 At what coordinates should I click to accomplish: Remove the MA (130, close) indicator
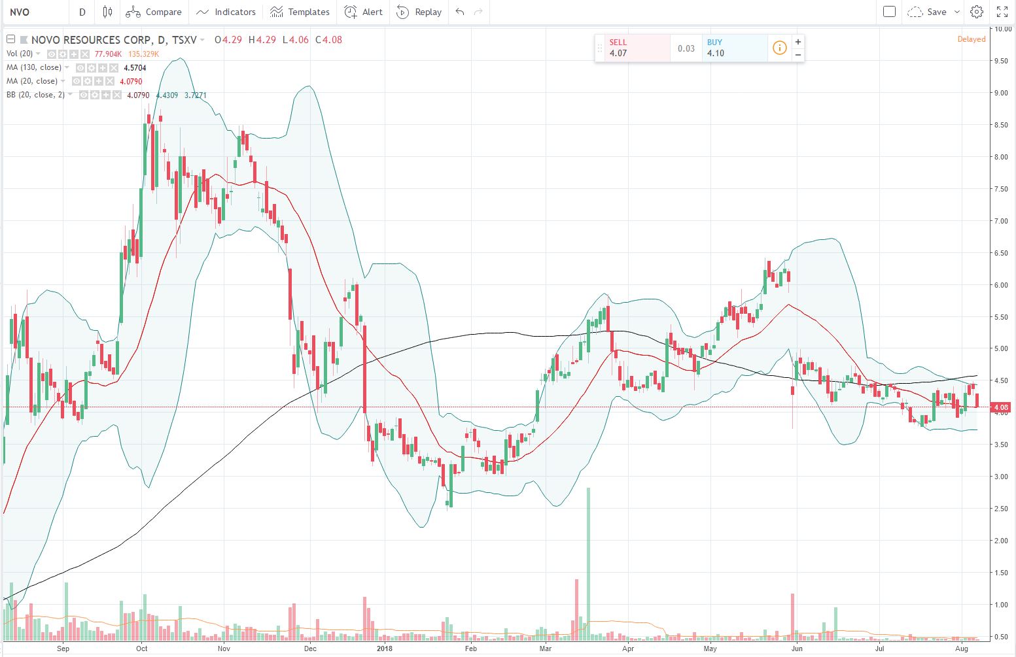tap(113, 67)
